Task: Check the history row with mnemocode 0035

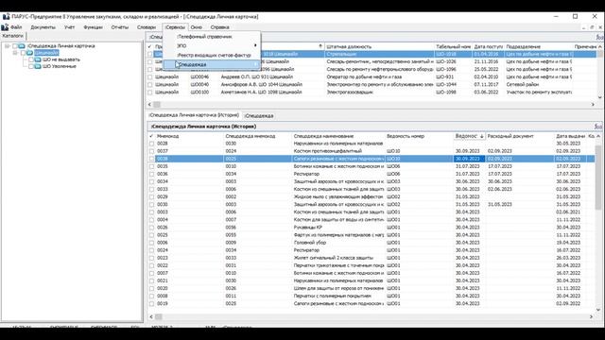Action: (151, 166)
